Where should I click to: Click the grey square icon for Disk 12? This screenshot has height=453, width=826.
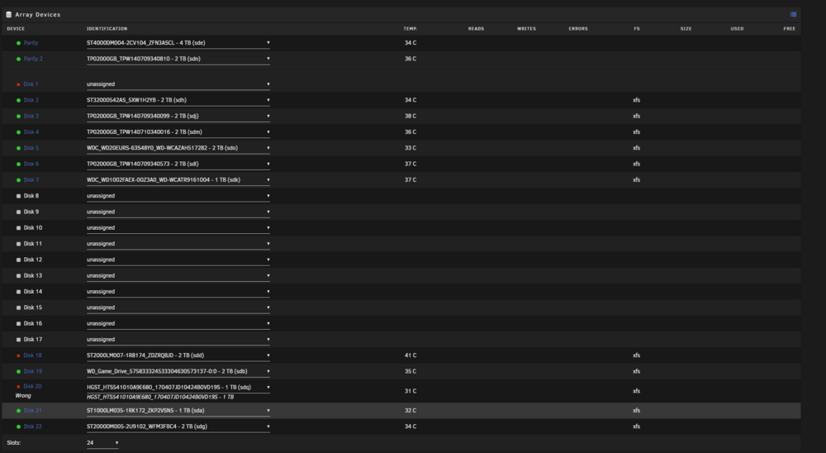coord(18,260)
